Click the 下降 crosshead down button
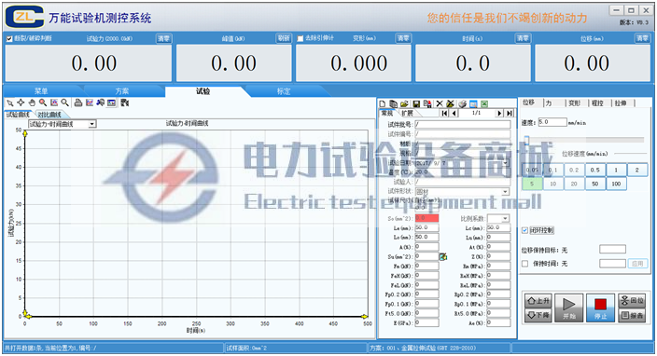Screen dimensions: 657x356 pyautogui.click(x=538, y=315)
